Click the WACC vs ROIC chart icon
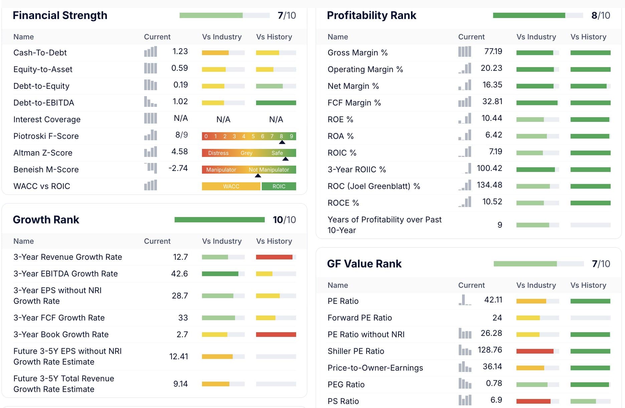 pos(151,185)
